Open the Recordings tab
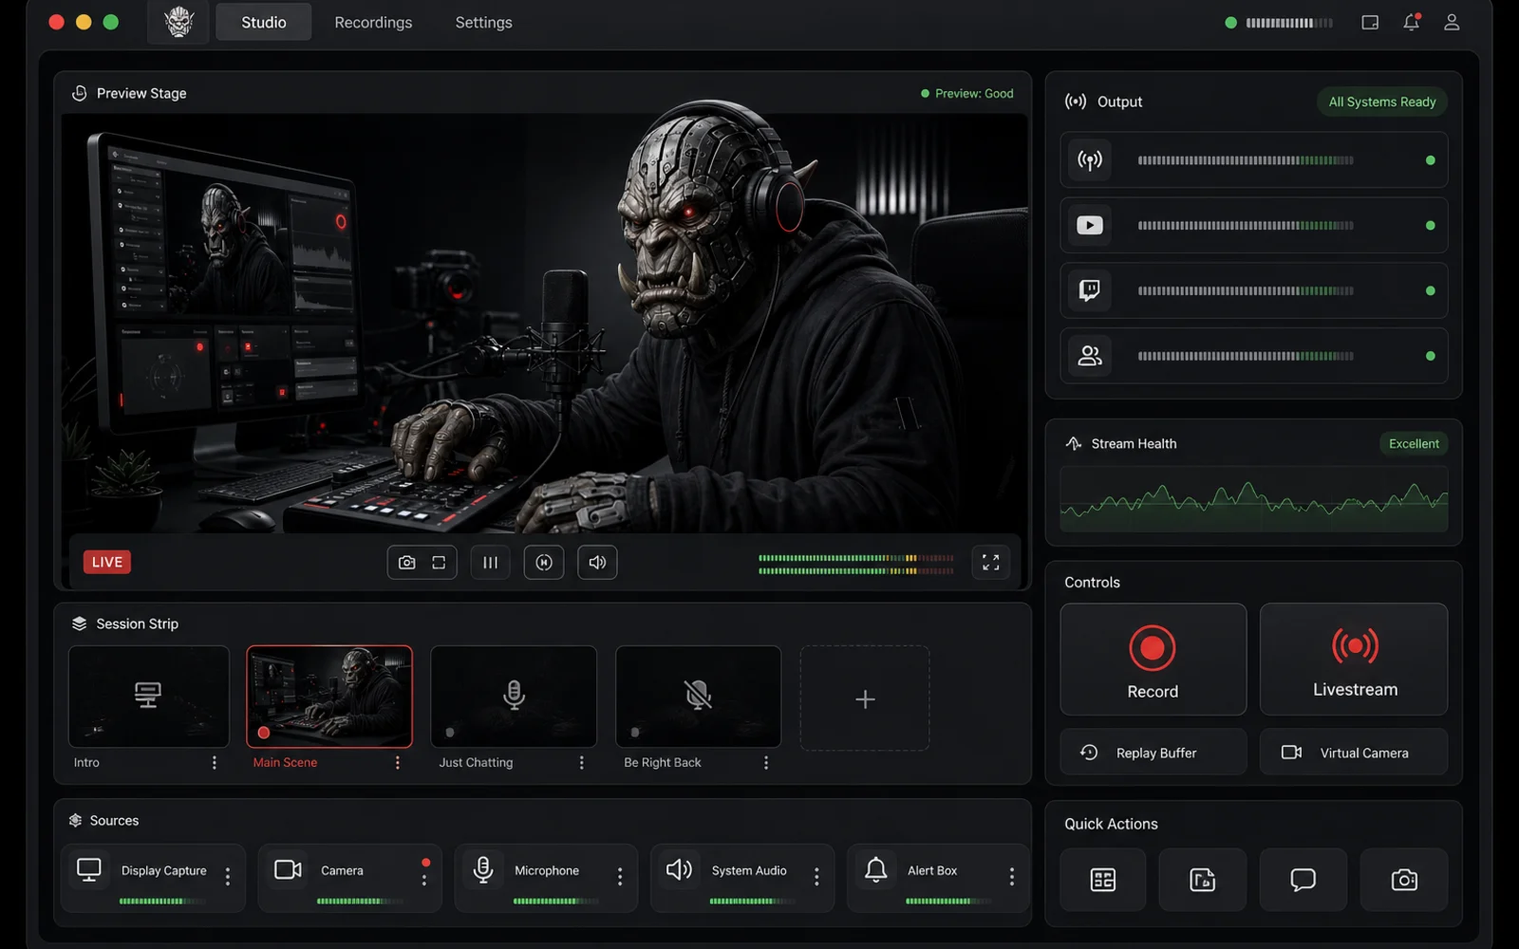The height and width of the screenshot is (949, 1519). (x=373, y=22)
